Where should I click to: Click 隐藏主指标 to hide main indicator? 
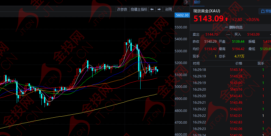click(139, 9)
